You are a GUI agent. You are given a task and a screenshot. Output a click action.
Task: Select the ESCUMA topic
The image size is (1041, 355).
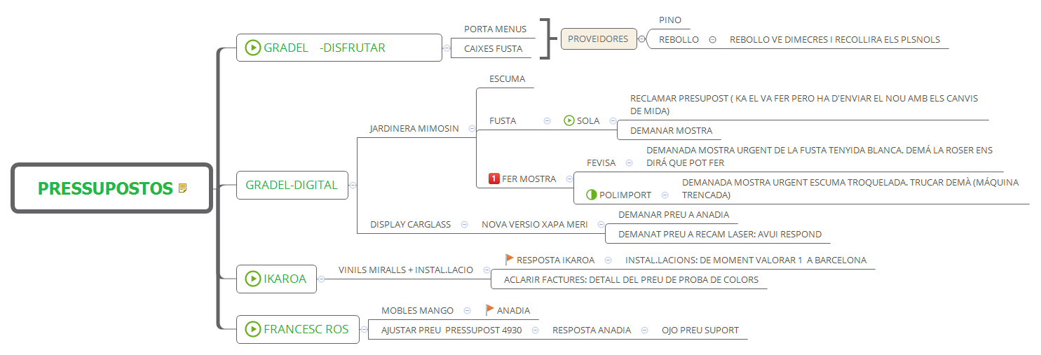click(507, 79)
